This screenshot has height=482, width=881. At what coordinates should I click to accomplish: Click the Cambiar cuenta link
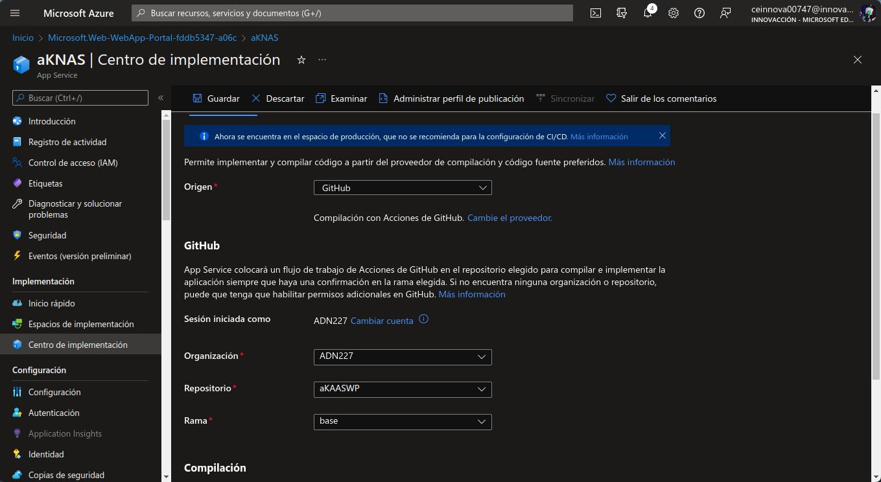pos(382,321)
